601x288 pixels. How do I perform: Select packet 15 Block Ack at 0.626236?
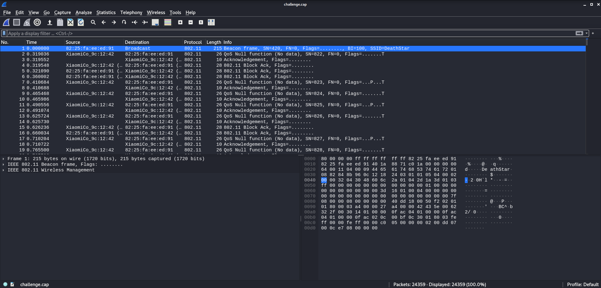[x=293, y=127]
